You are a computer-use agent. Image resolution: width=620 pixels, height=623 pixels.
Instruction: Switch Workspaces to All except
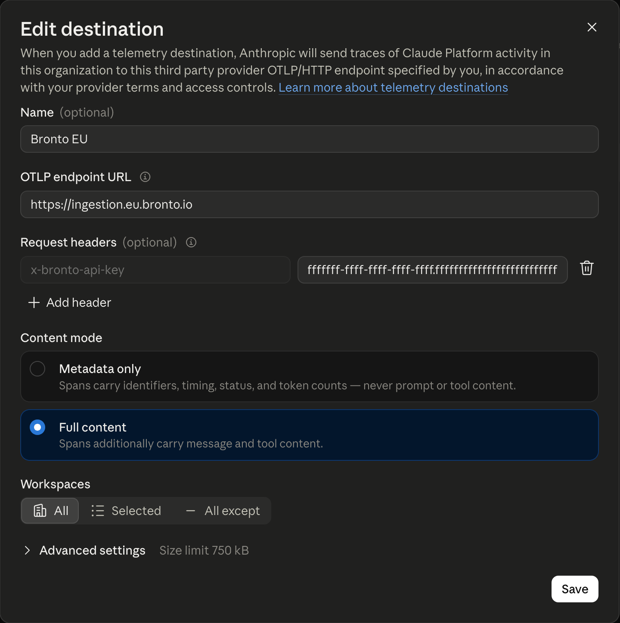(223, 511)
